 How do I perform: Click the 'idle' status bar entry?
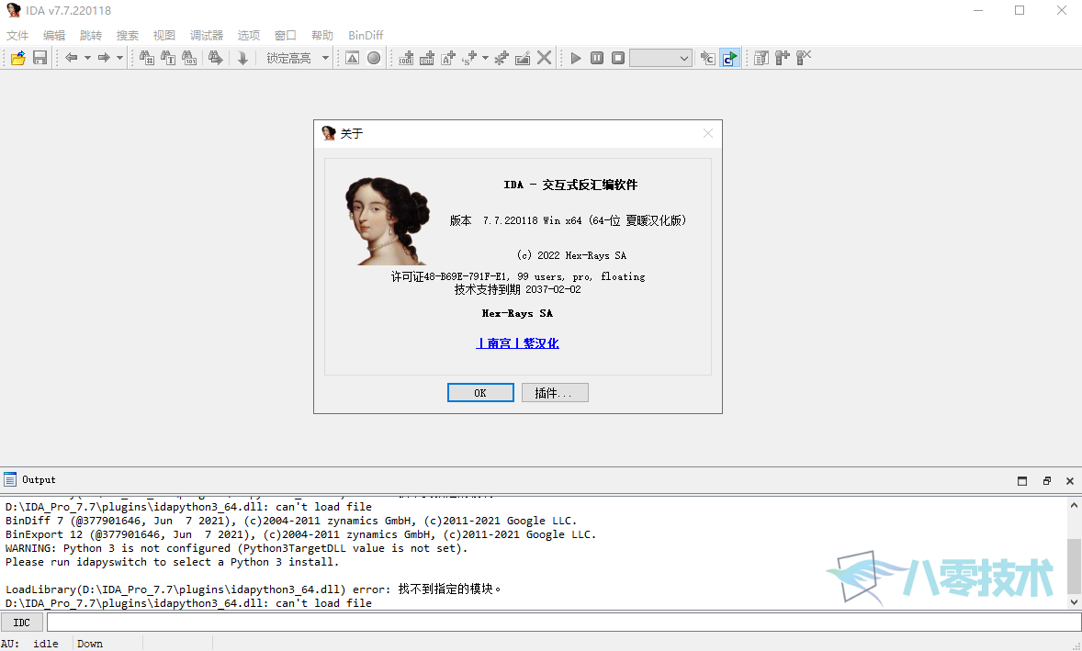46,644
